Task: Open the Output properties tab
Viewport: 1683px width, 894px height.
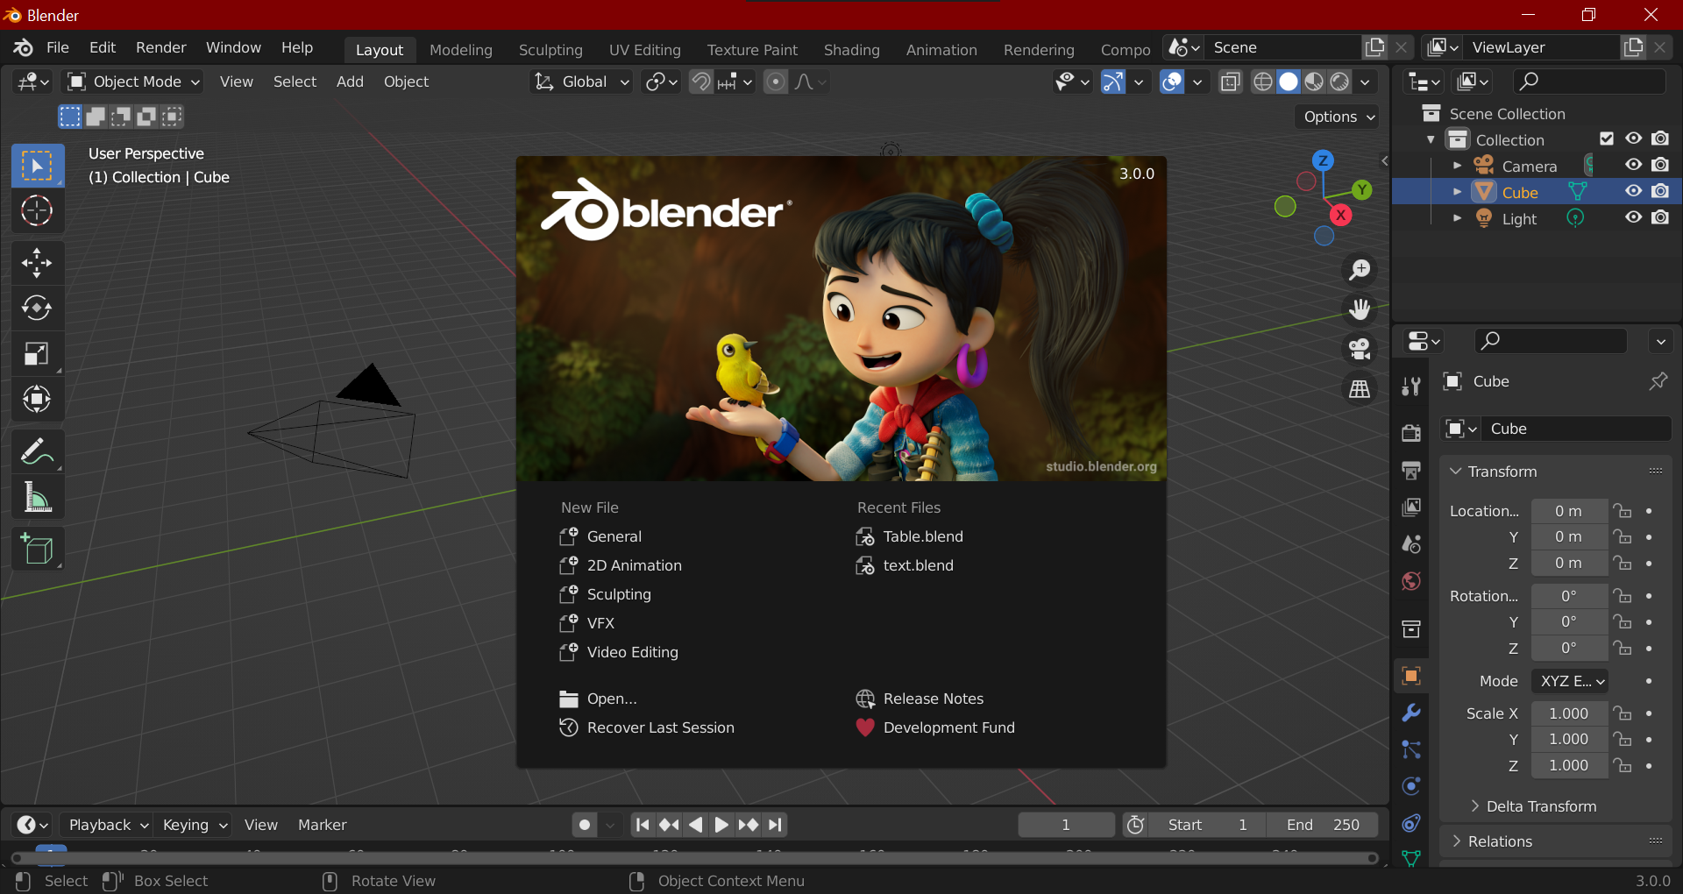Action: point(1411,470)
